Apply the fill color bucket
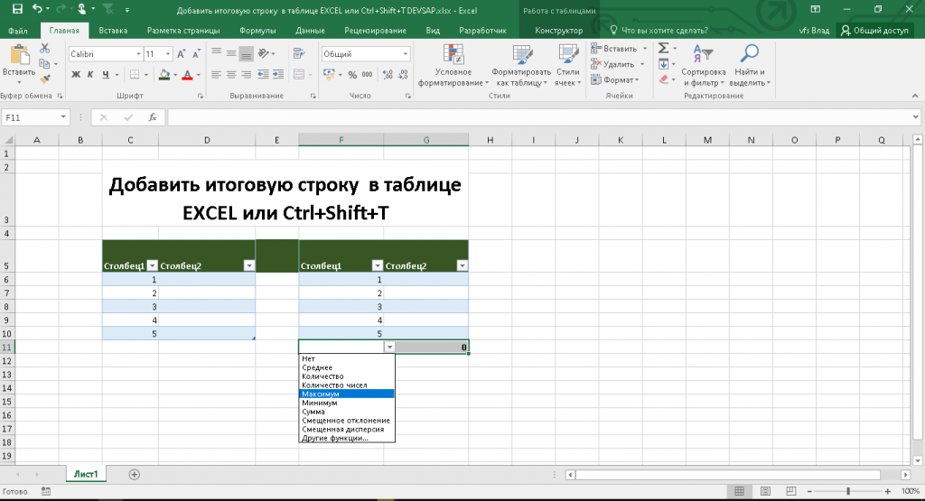 click(164, 74)
